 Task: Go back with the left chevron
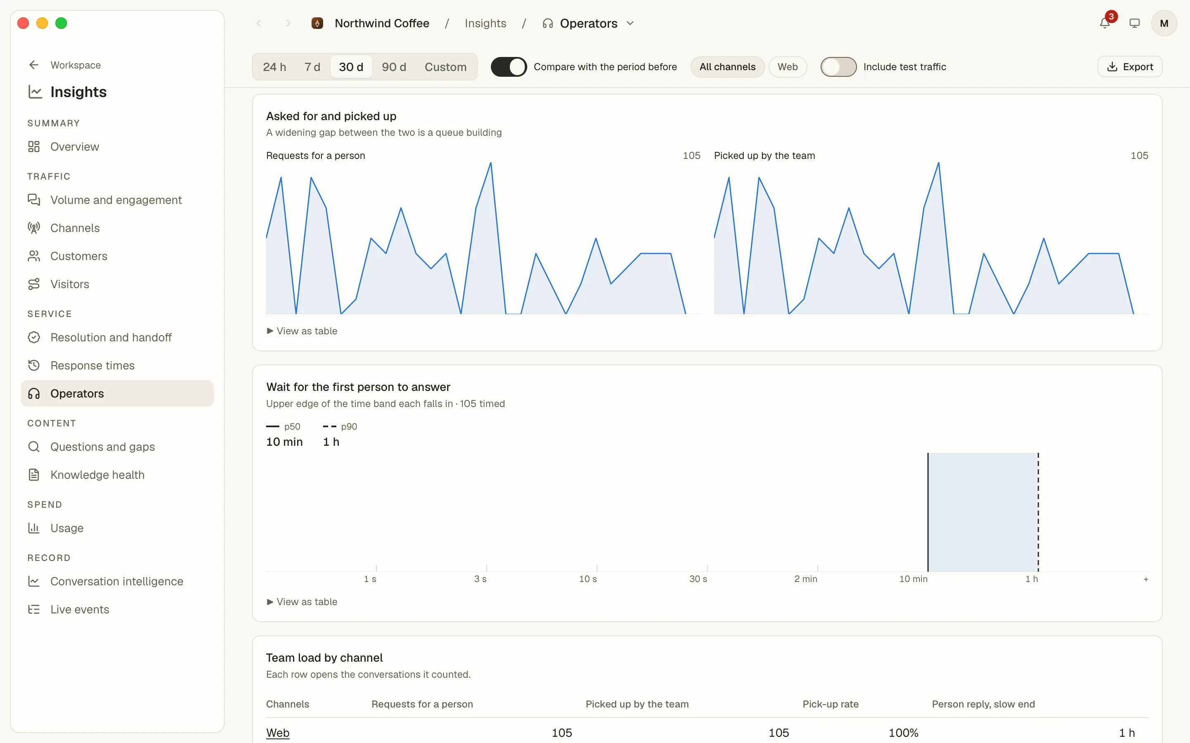(x=259, y=23)
